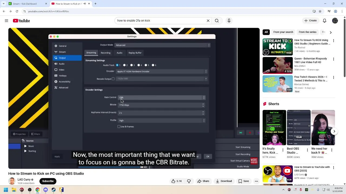This screenshot has height=194, width=346.
Task: Go back in browser history
Action: click(4, 11)
